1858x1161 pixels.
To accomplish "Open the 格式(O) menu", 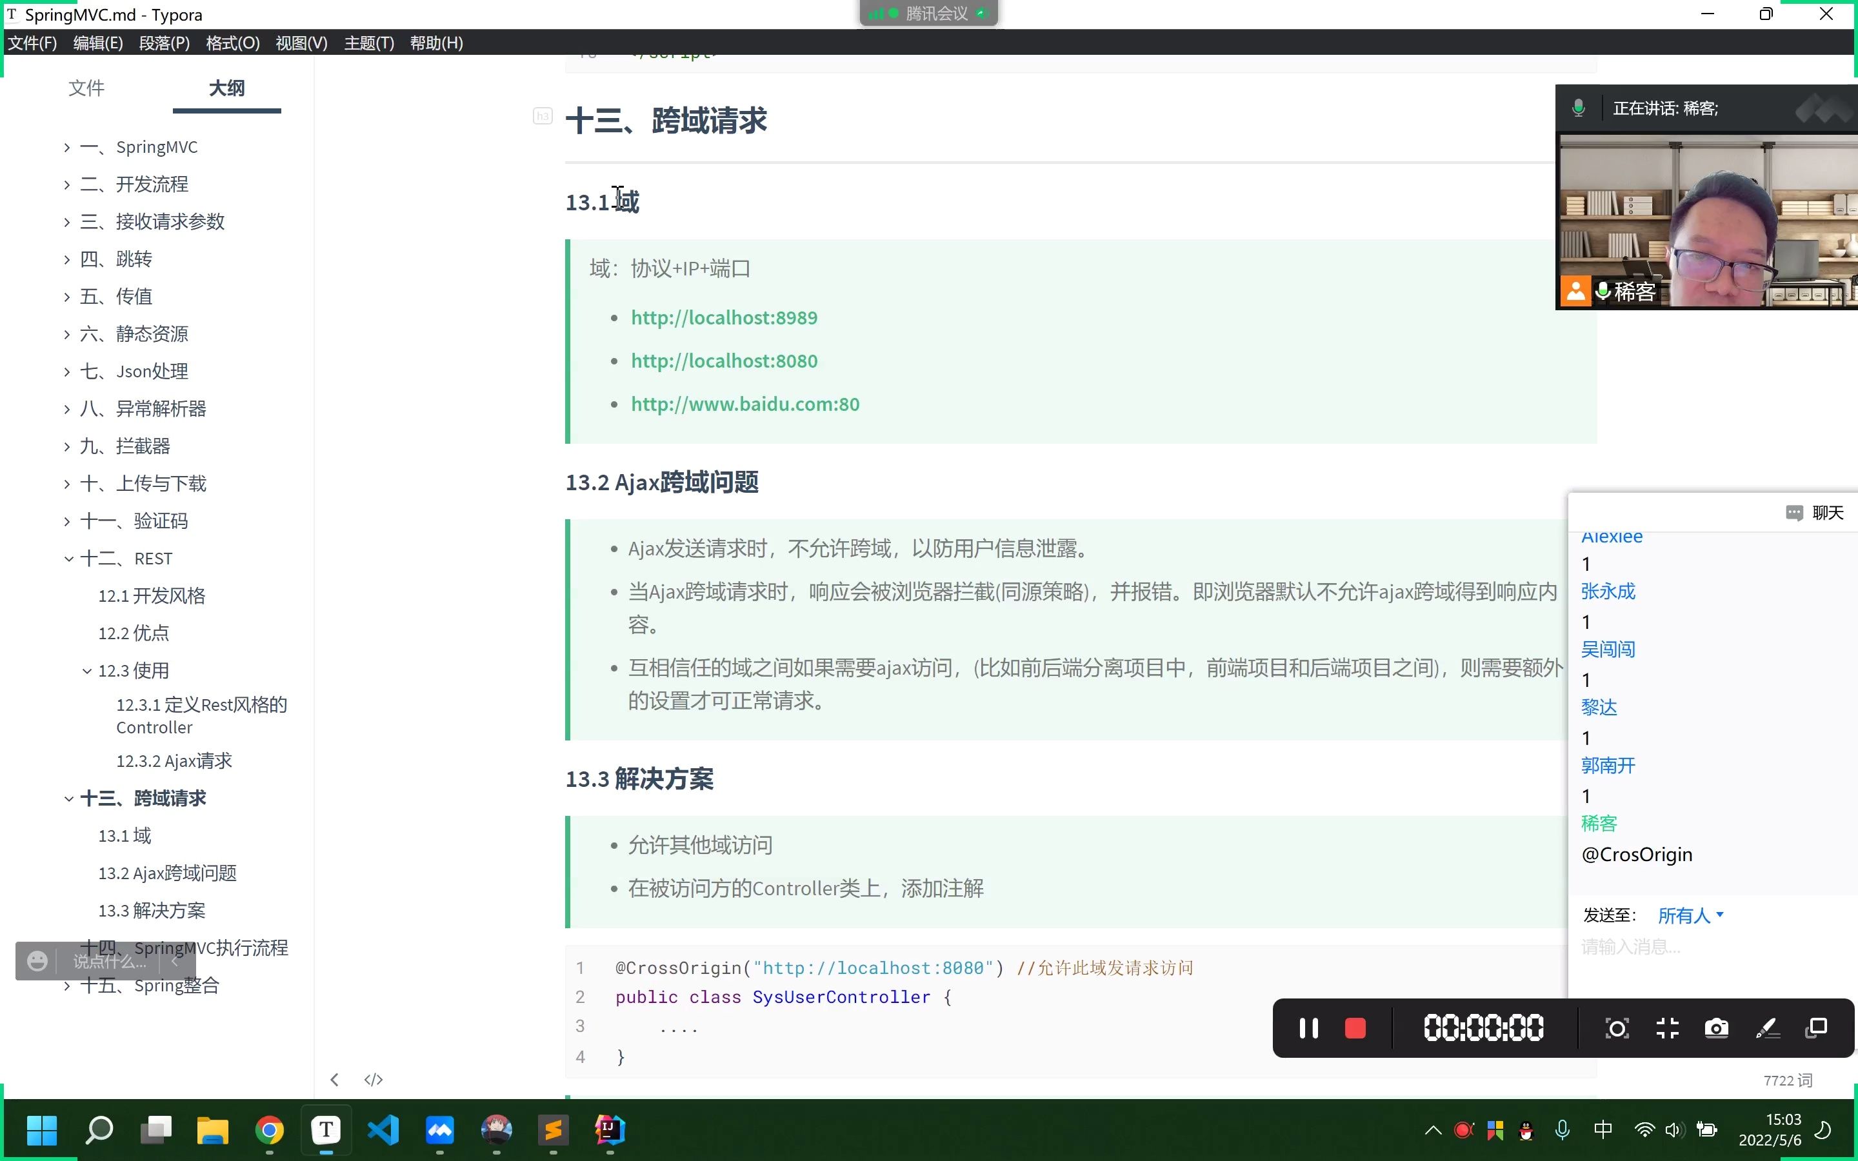I will [x=233, y=43].
